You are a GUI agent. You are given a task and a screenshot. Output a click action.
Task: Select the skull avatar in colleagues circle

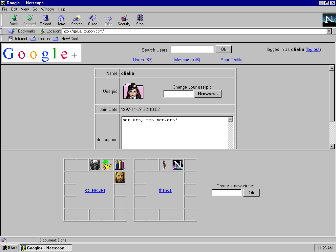(95, 165)
